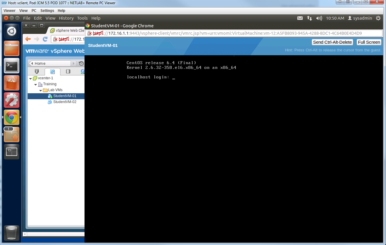Open the sound volume indicator
The image size is (386, 245).
(x=319, y=18)
